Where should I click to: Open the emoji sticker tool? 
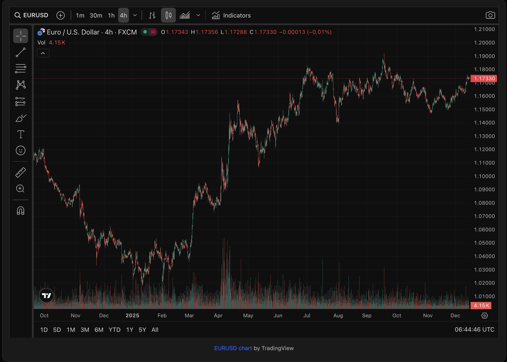(x=20, y=151)
